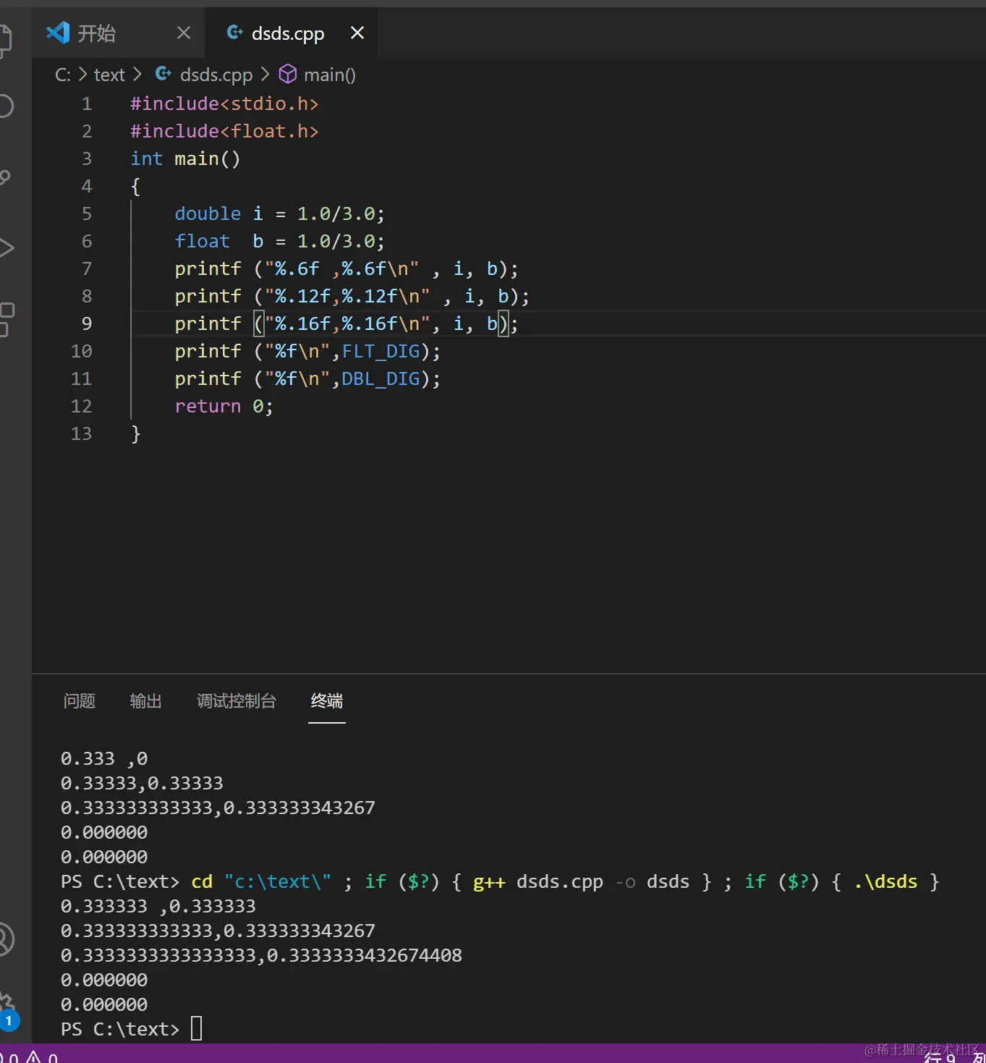Click the DBL_DIG macro in code
The height and width of the screenshot is (1063, 986).
(381, 378)
